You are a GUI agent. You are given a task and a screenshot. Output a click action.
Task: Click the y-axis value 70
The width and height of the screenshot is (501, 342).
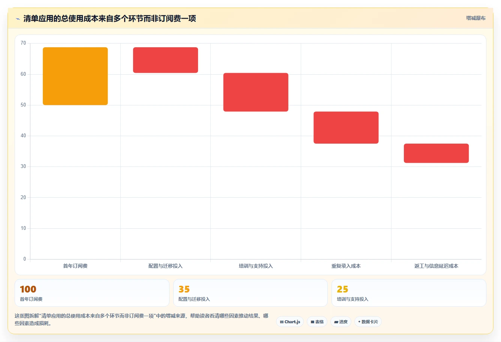[x=23, y=43]
